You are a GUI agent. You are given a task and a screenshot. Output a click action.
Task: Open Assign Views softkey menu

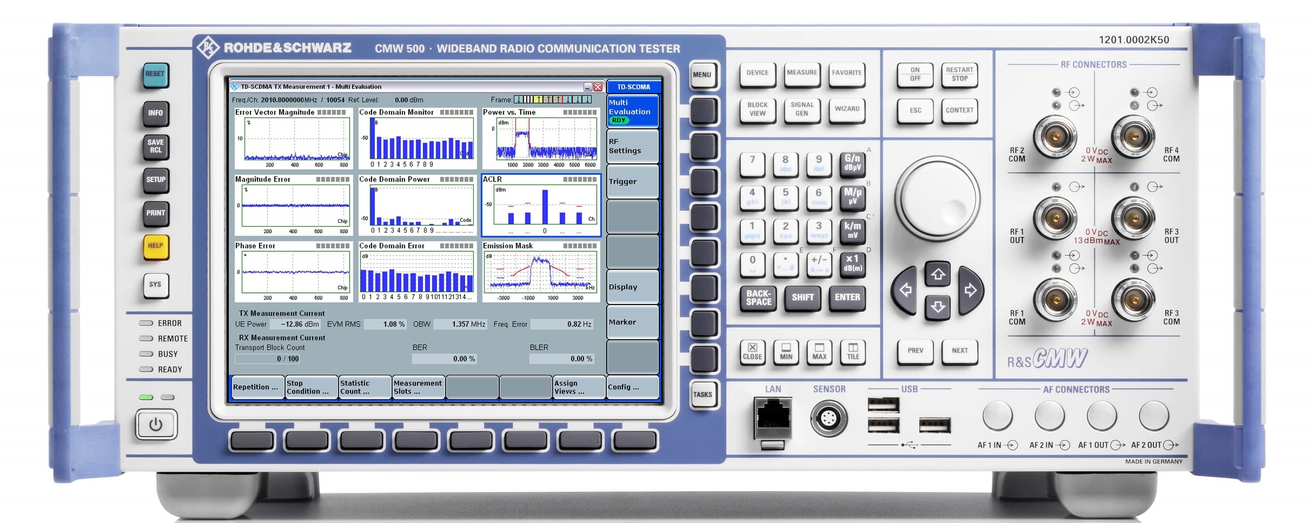(578, 387)
